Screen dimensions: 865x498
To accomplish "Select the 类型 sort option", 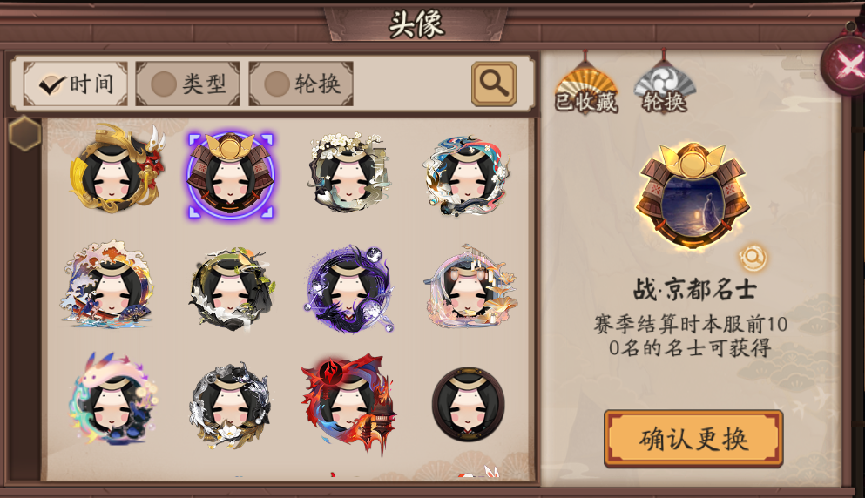I will 187,84.
